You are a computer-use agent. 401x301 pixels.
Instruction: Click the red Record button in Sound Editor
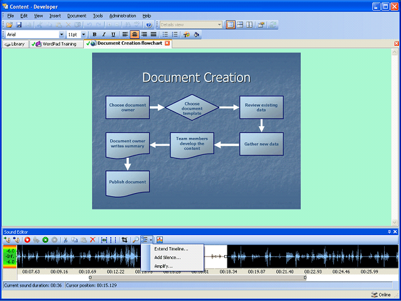(28, 240)
